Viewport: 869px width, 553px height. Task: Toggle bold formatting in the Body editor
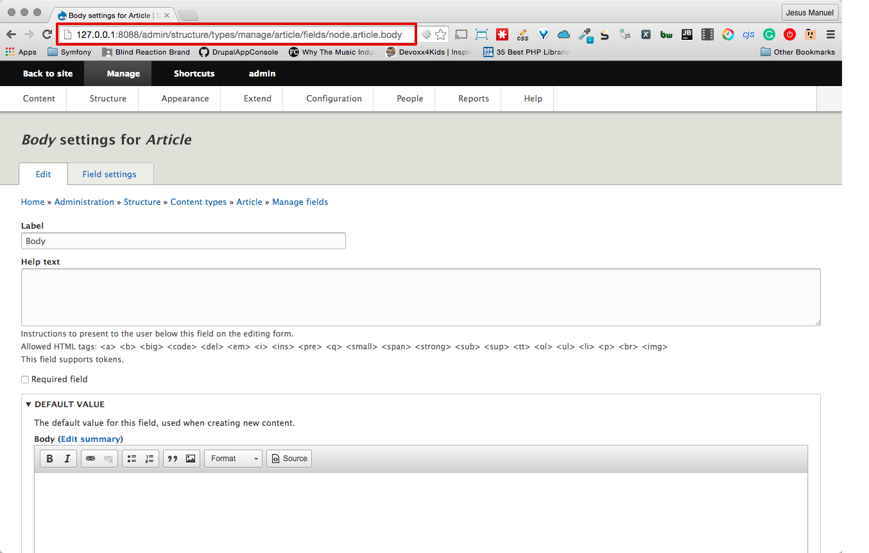[49, 458]
